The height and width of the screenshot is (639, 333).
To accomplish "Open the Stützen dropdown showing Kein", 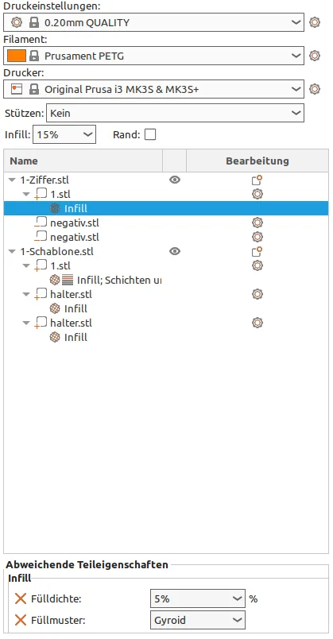I will (x=176, y=113).
